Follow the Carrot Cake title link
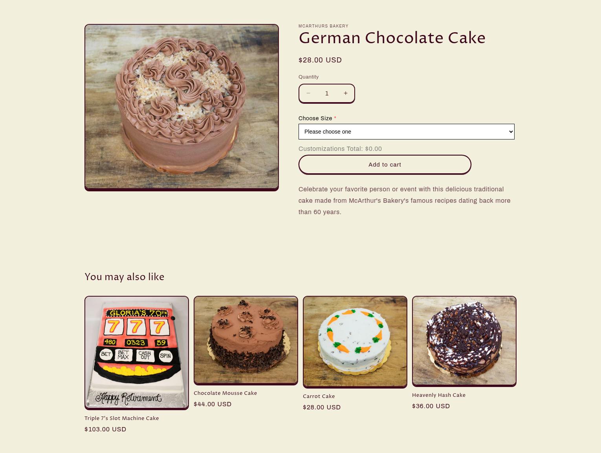The image size is (601, 453). pyautogui.click(x=319, y=396)
